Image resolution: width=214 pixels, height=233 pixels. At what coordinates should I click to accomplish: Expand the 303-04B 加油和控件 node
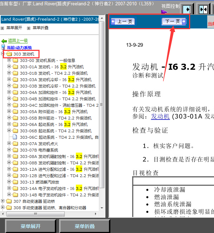[x=9, y=99]
